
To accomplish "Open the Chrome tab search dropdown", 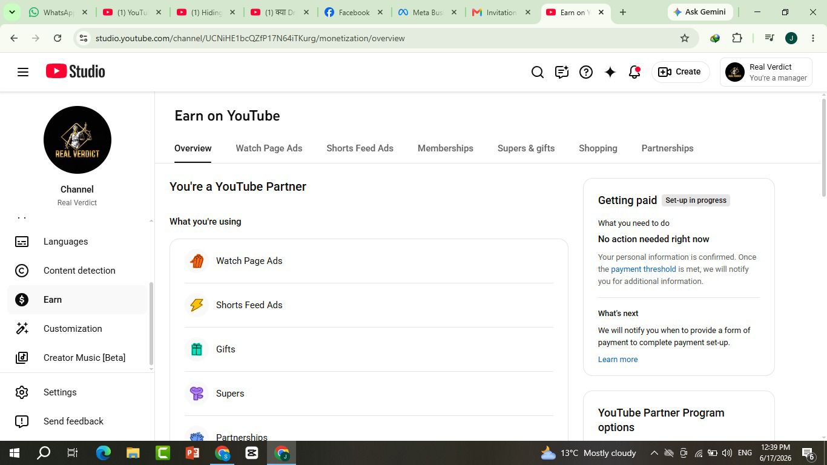I will (x=12, y=12).
